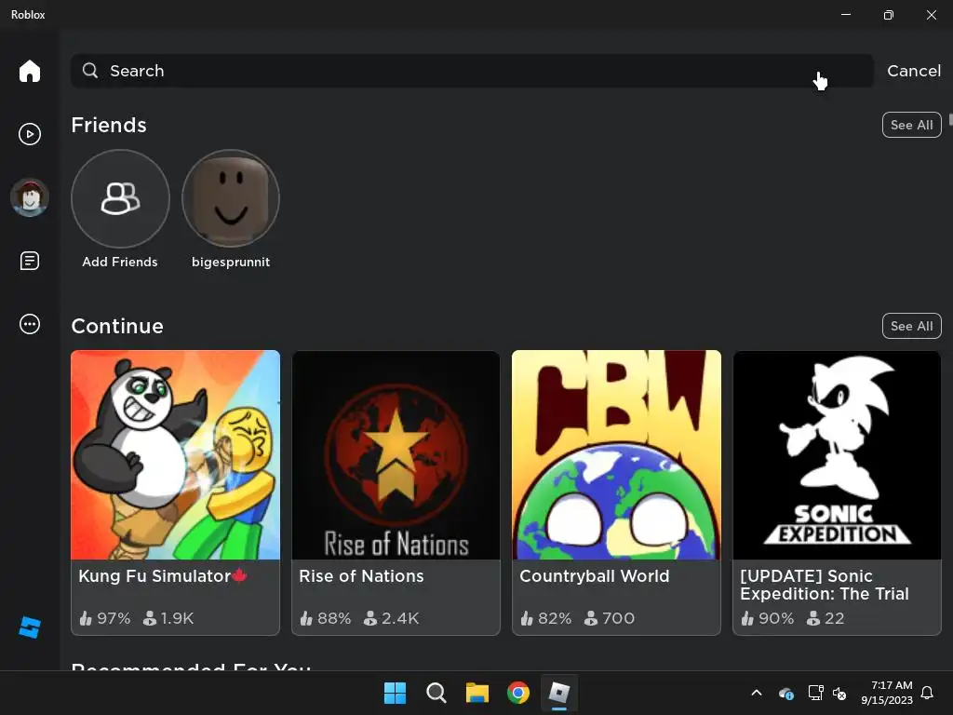Open the Roblox Studio blue icon in sidebar

[29, 627]
